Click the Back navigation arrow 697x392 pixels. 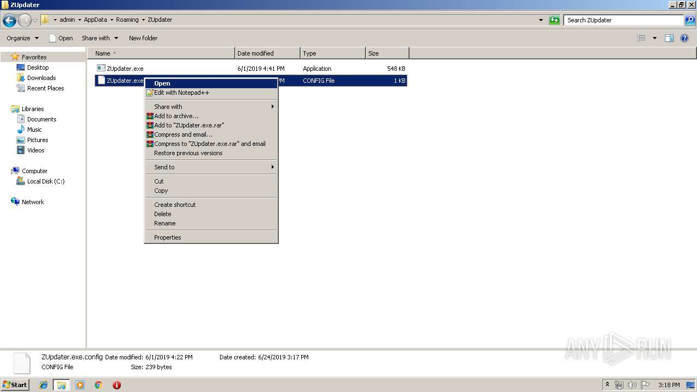tap(9, 21)
